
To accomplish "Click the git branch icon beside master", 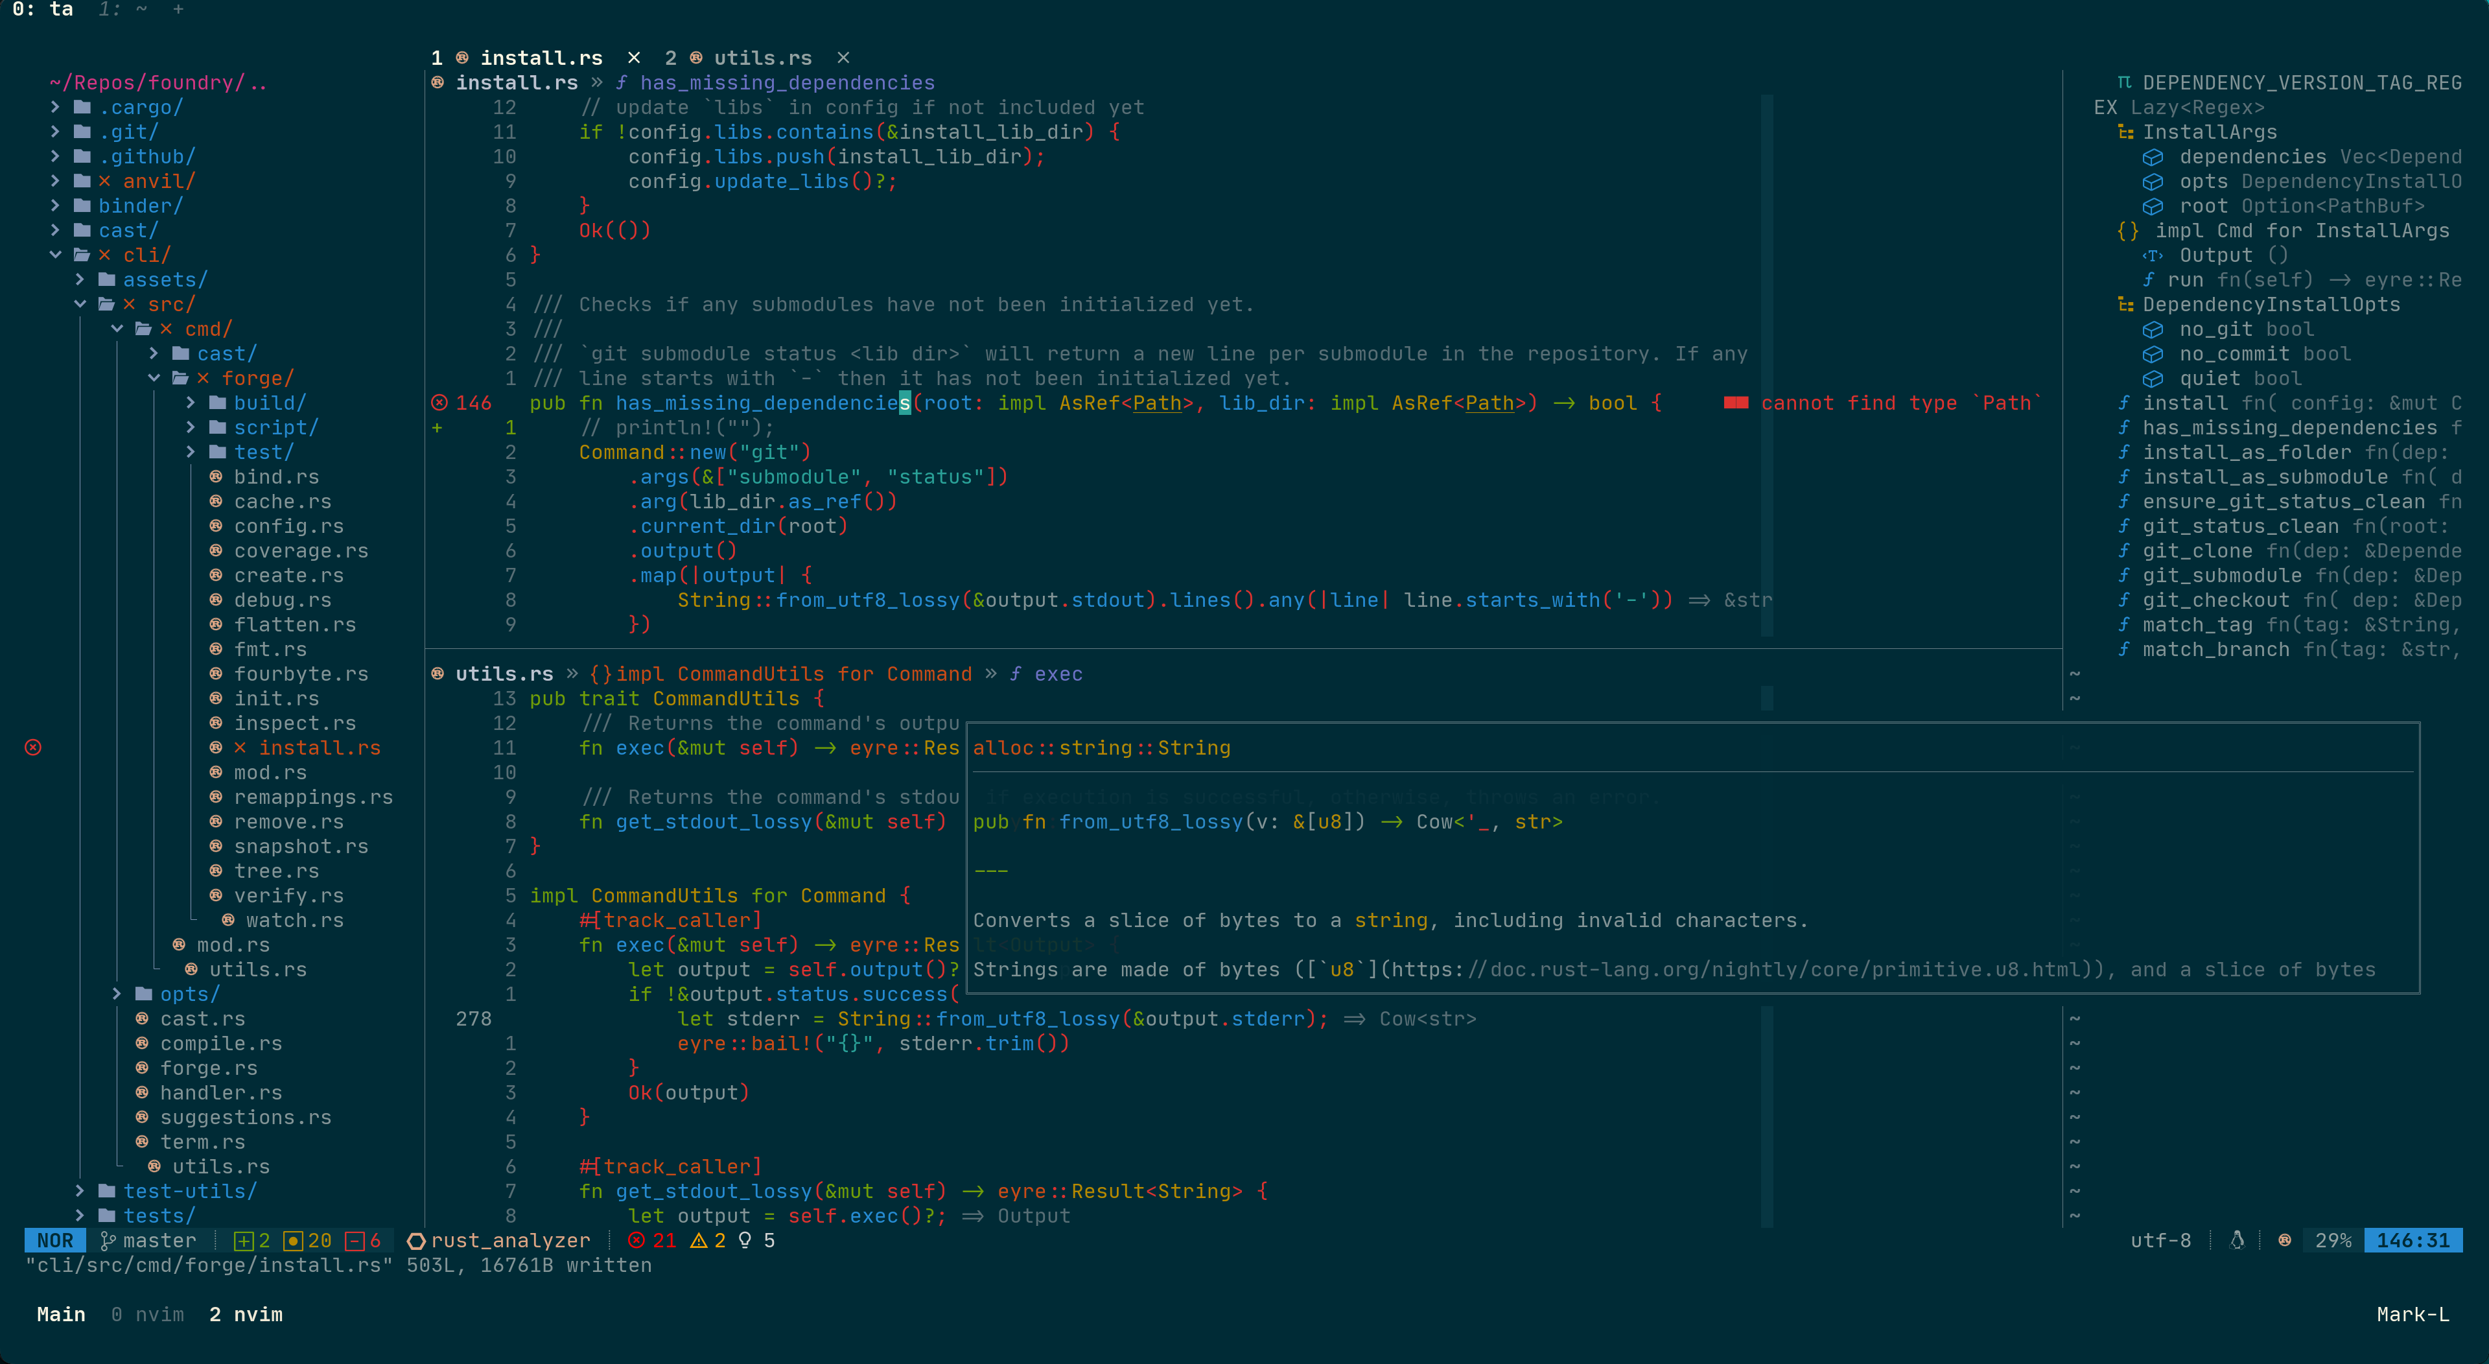I will coord(108,1240).
